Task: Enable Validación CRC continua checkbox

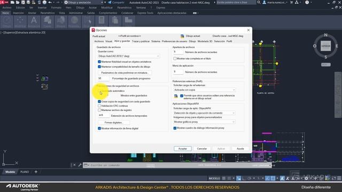Action: tap(99, 106)
